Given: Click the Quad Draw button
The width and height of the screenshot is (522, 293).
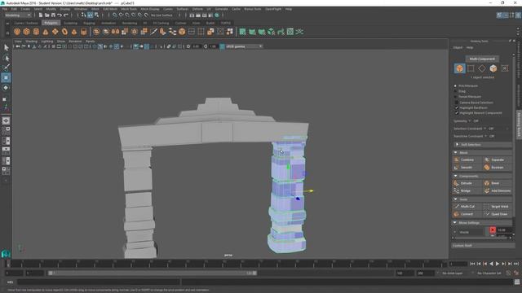Looking at the screenshot, I should pyautogui.click(x=498, y=214).
